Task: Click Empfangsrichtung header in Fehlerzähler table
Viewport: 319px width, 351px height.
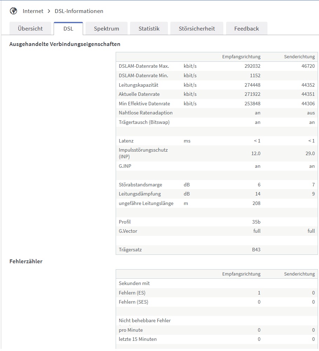Action: tap(241, 274)
